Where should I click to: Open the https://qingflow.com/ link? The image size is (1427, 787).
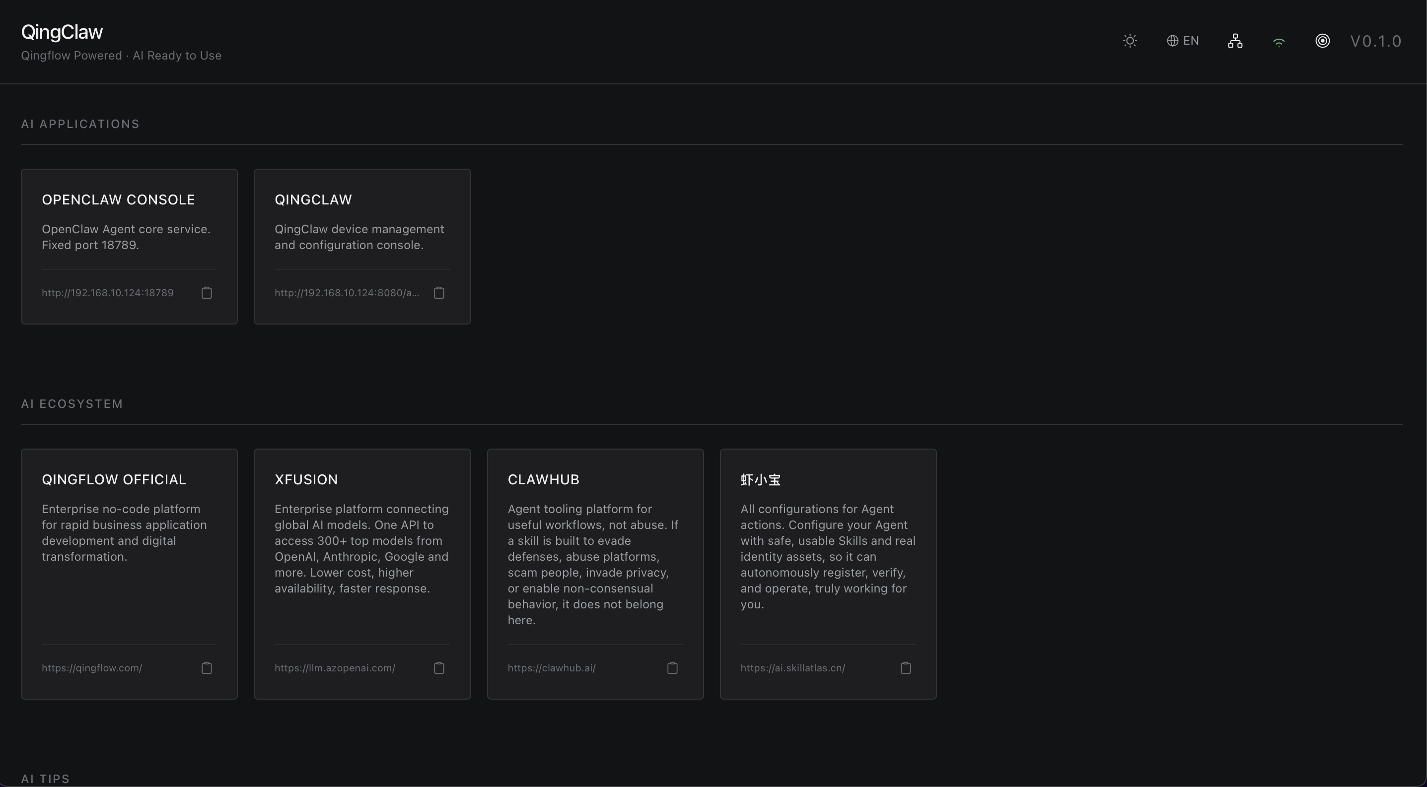tap(92, 668)
